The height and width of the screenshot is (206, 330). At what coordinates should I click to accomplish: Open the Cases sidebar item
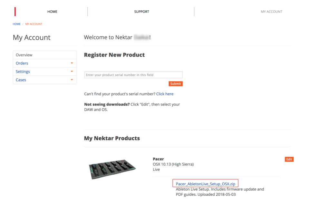pos(21,80)
